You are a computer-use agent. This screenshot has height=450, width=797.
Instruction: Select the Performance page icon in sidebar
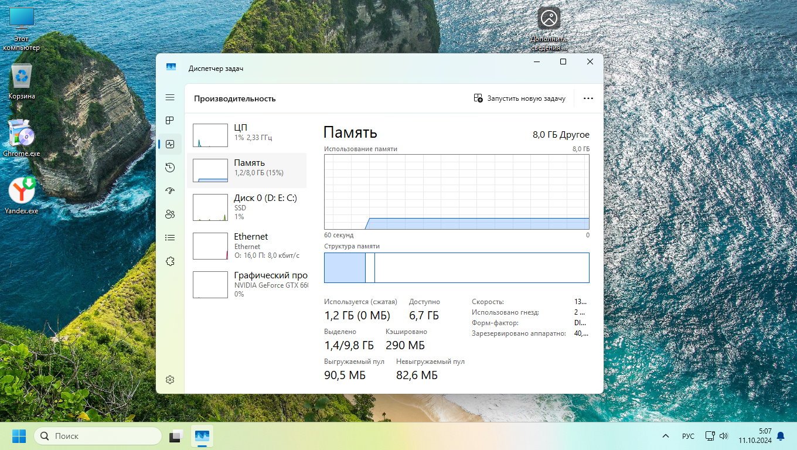pyautogui.click(x=170, y=144)
